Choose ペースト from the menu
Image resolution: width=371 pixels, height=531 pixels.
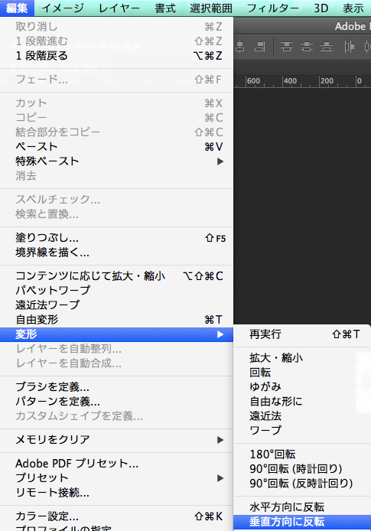[x=116, y=147]
